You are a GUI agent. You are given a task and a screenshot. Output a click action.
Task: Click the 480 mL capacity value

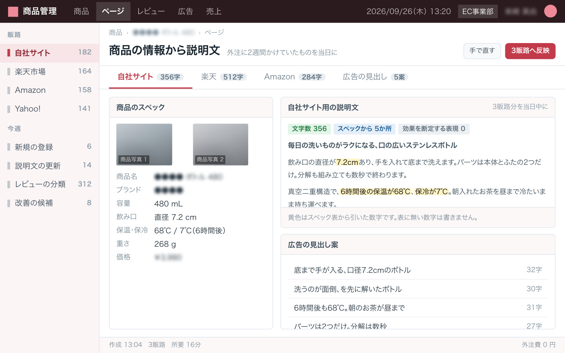pyautogui.click(x=168, y=204)
